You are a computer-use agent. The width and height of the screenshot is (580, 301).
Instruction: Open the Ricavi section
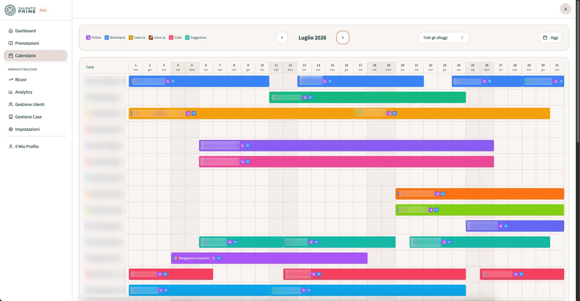21,80
